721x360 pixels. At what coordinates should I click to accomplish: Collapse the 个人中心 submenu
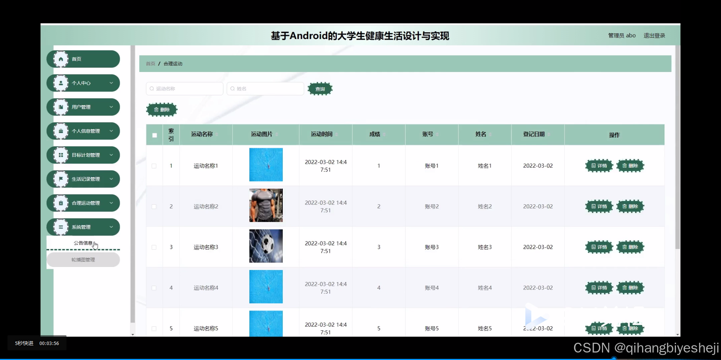(112, 83)
